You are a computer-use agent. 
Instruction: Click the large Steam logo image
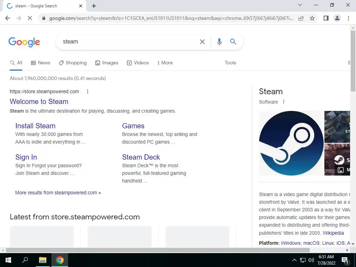[x=291, y=143]
